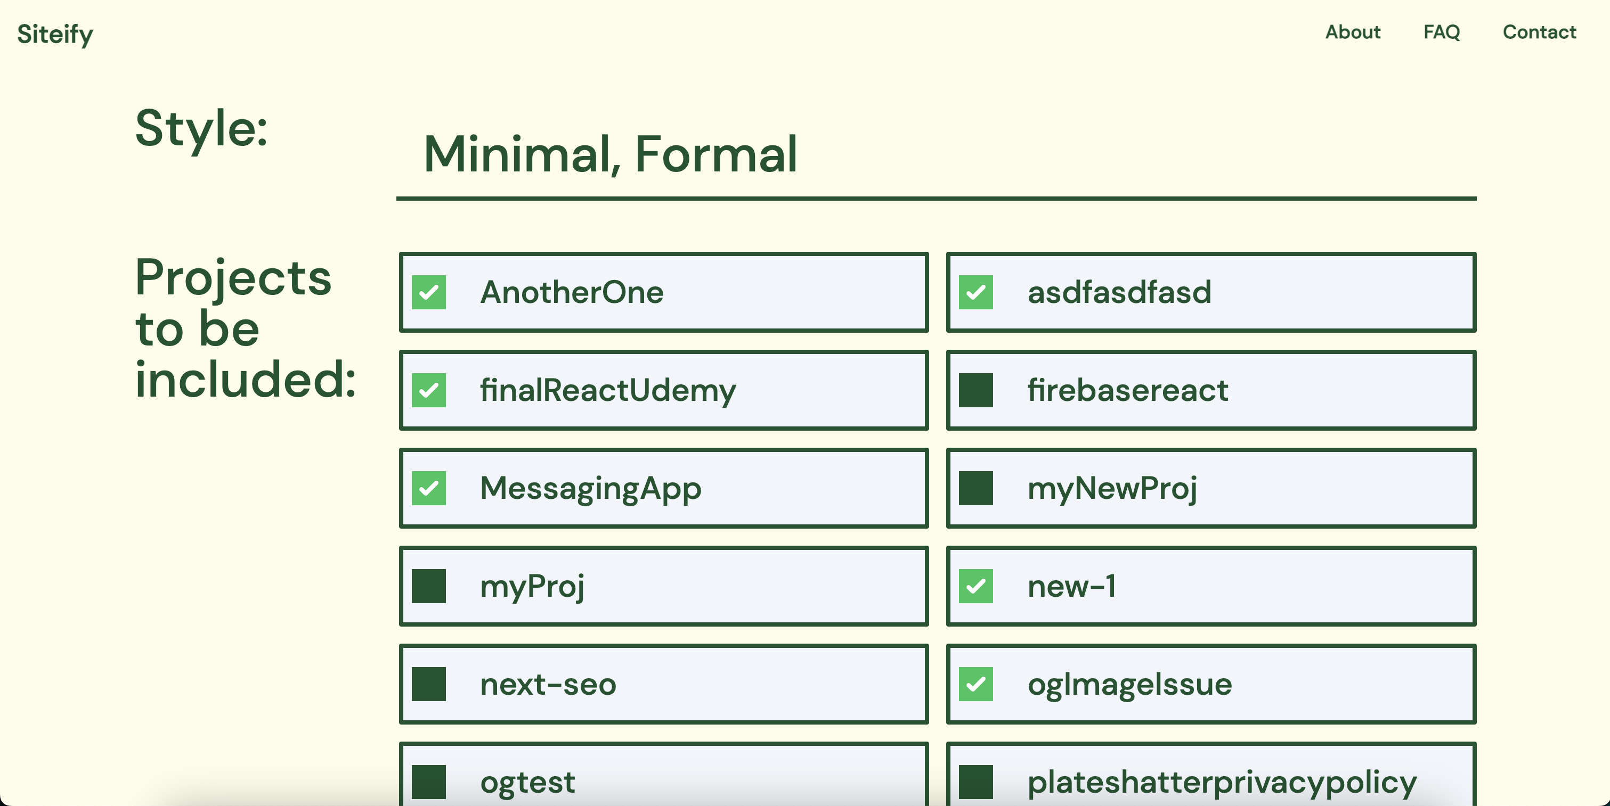1610x806 pixels.
Task: Open the Contact link
Action: pos(1539,32)
